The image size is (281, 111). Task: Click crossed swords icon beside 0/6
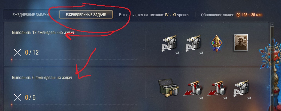point(17,97)
